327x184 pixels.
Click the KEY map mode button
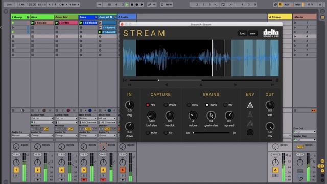(x=287, y=5)
